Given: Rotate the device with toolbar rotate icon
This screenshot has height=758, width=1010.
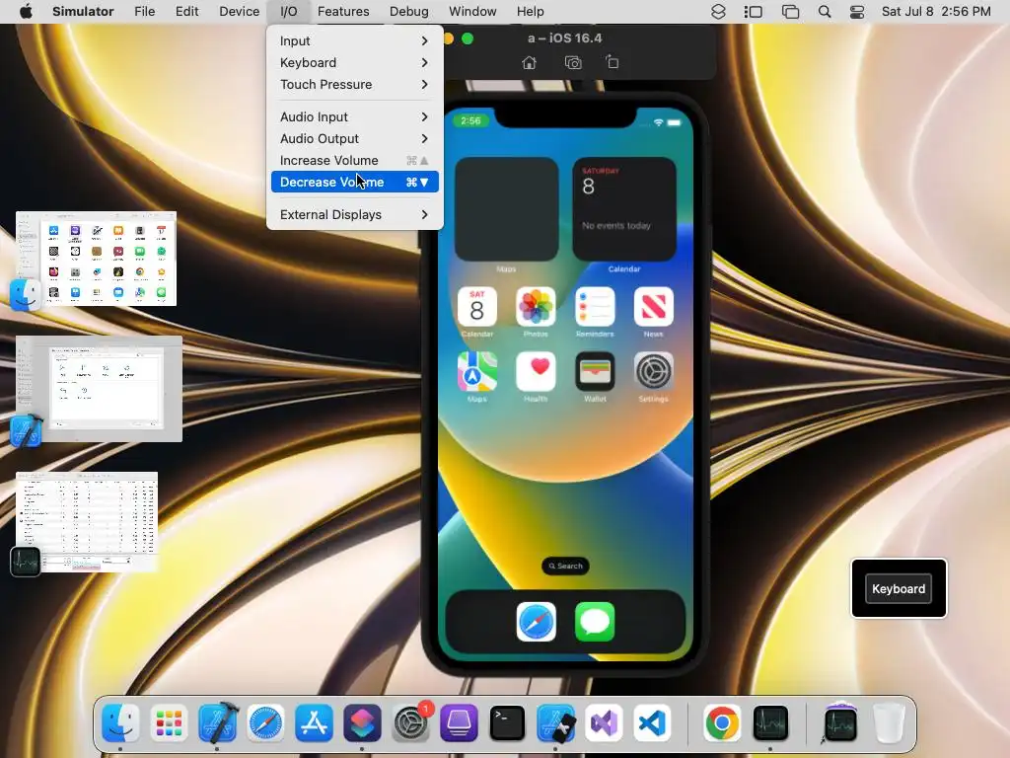Looking at the screenshot, I should point(612,62).
